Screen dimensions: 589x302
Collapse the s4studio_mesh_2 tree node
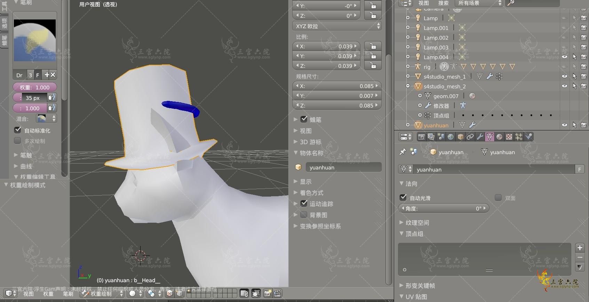point(408,86)
